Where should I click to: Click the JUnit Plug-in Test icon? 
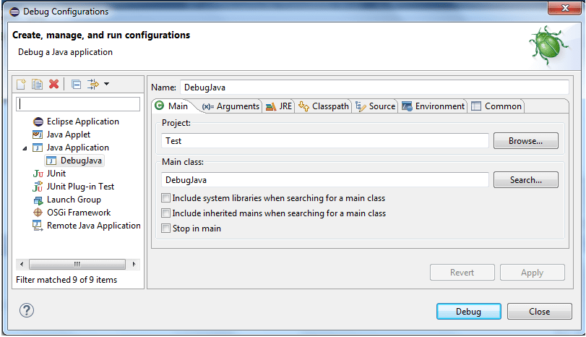[38, 187]
